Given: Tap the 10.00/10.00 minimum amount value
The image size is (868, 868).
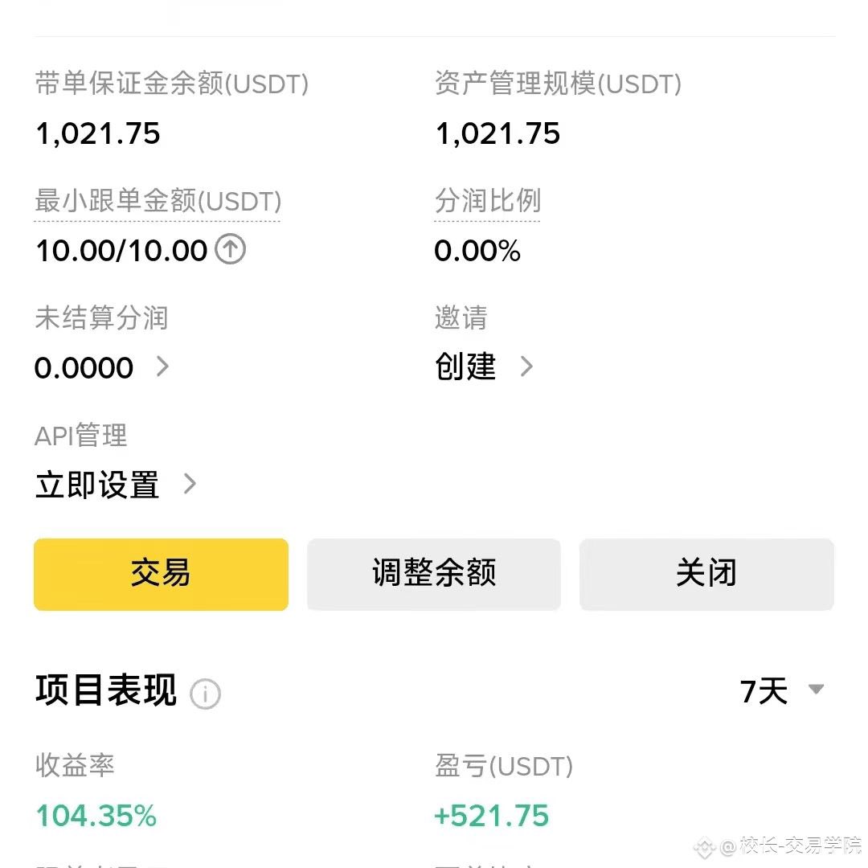Looking at the screenshot, I should tap(121, 251).
